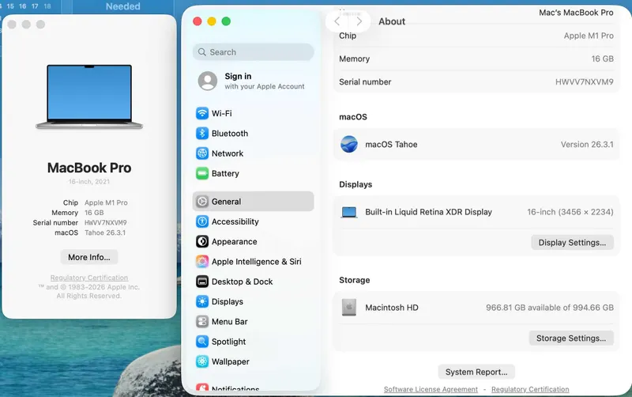
Task: Open Network globe icon
Action: [202, 153]
